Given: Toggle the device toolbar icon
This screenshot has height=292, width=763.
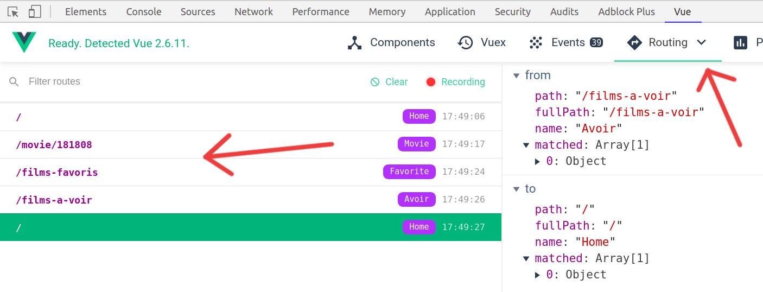Looking at the screenshot, I should click(x=35, y=11).
